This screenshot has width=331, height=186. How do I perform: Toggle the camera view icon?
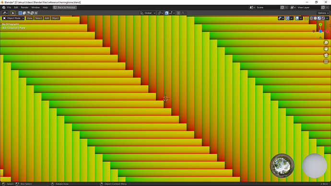[x=326, y=55]
